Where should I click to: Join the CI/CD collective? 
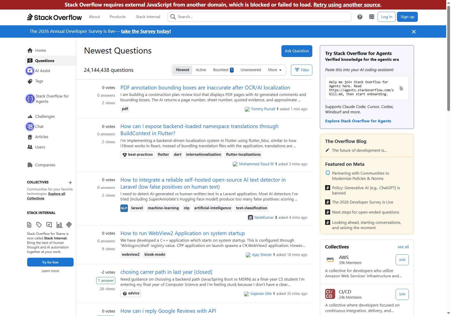[x=402, y=294]
